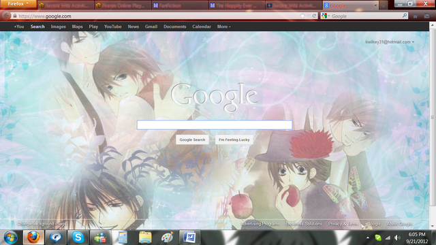Open File Explorer folder icon
The height and width of the screenshot is (245, 436).
[145, 238]
